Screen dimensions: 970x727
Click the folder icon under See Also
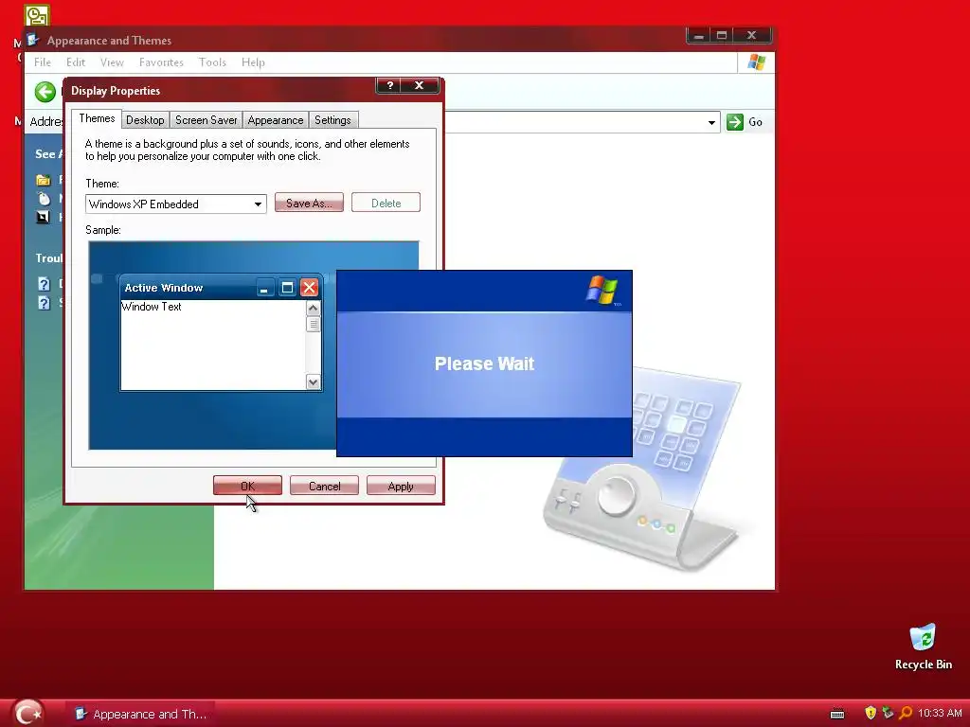coord(44,180)
